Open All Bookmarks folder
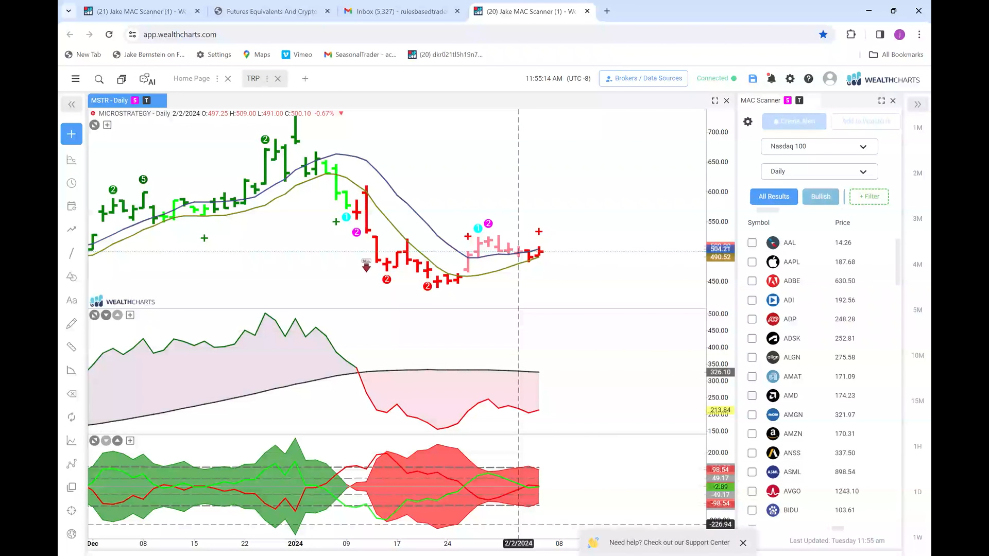989x556 pixels. [896, 55]
